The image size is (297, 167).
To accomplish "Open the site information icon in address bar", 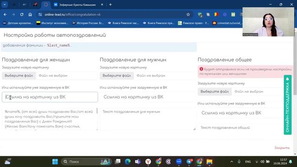I will tap(40, 14).
